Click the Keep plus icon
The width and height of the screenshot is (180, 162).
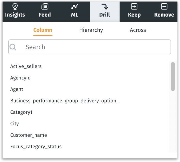[134, 7]
